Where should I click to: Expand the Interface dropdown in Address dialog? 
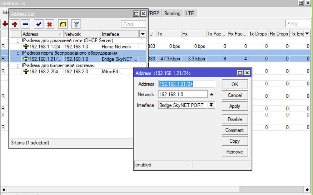[211, 106]
